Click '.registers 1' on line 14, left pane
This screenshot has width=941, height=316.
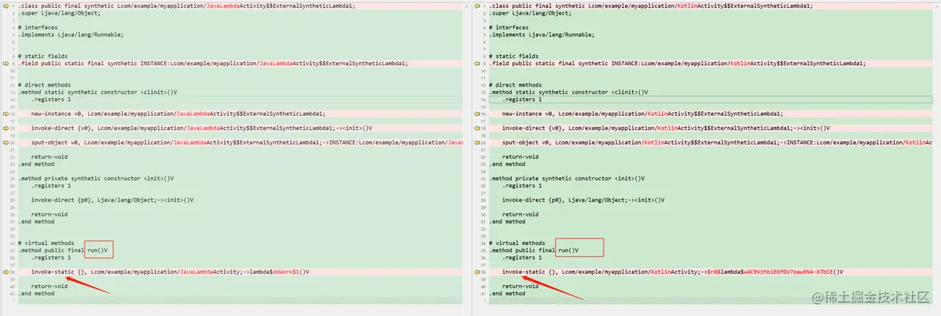[x=51, y=99]
